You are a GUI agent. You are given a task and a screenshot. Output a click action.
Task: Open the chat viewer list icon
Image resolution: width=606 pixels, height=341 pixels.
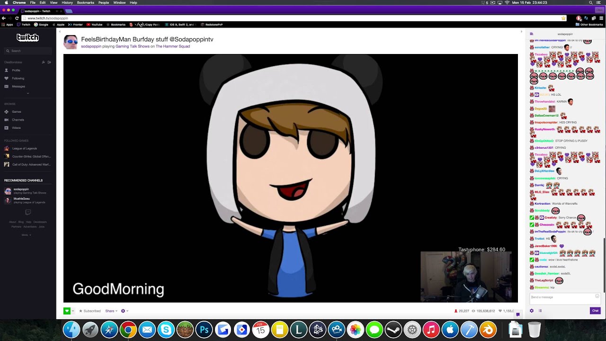(540, 311)
